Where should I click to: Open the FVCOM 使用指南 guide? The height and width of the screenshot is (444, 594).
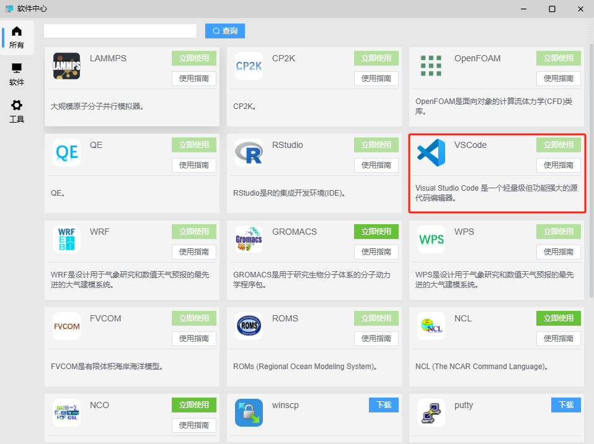point(194,339)
